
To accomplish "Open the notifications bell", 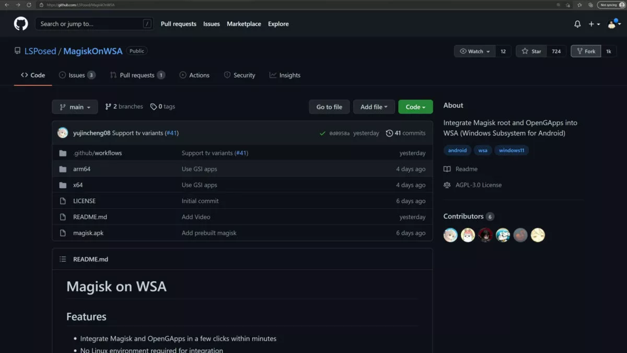I will click(x=577, y=24).
